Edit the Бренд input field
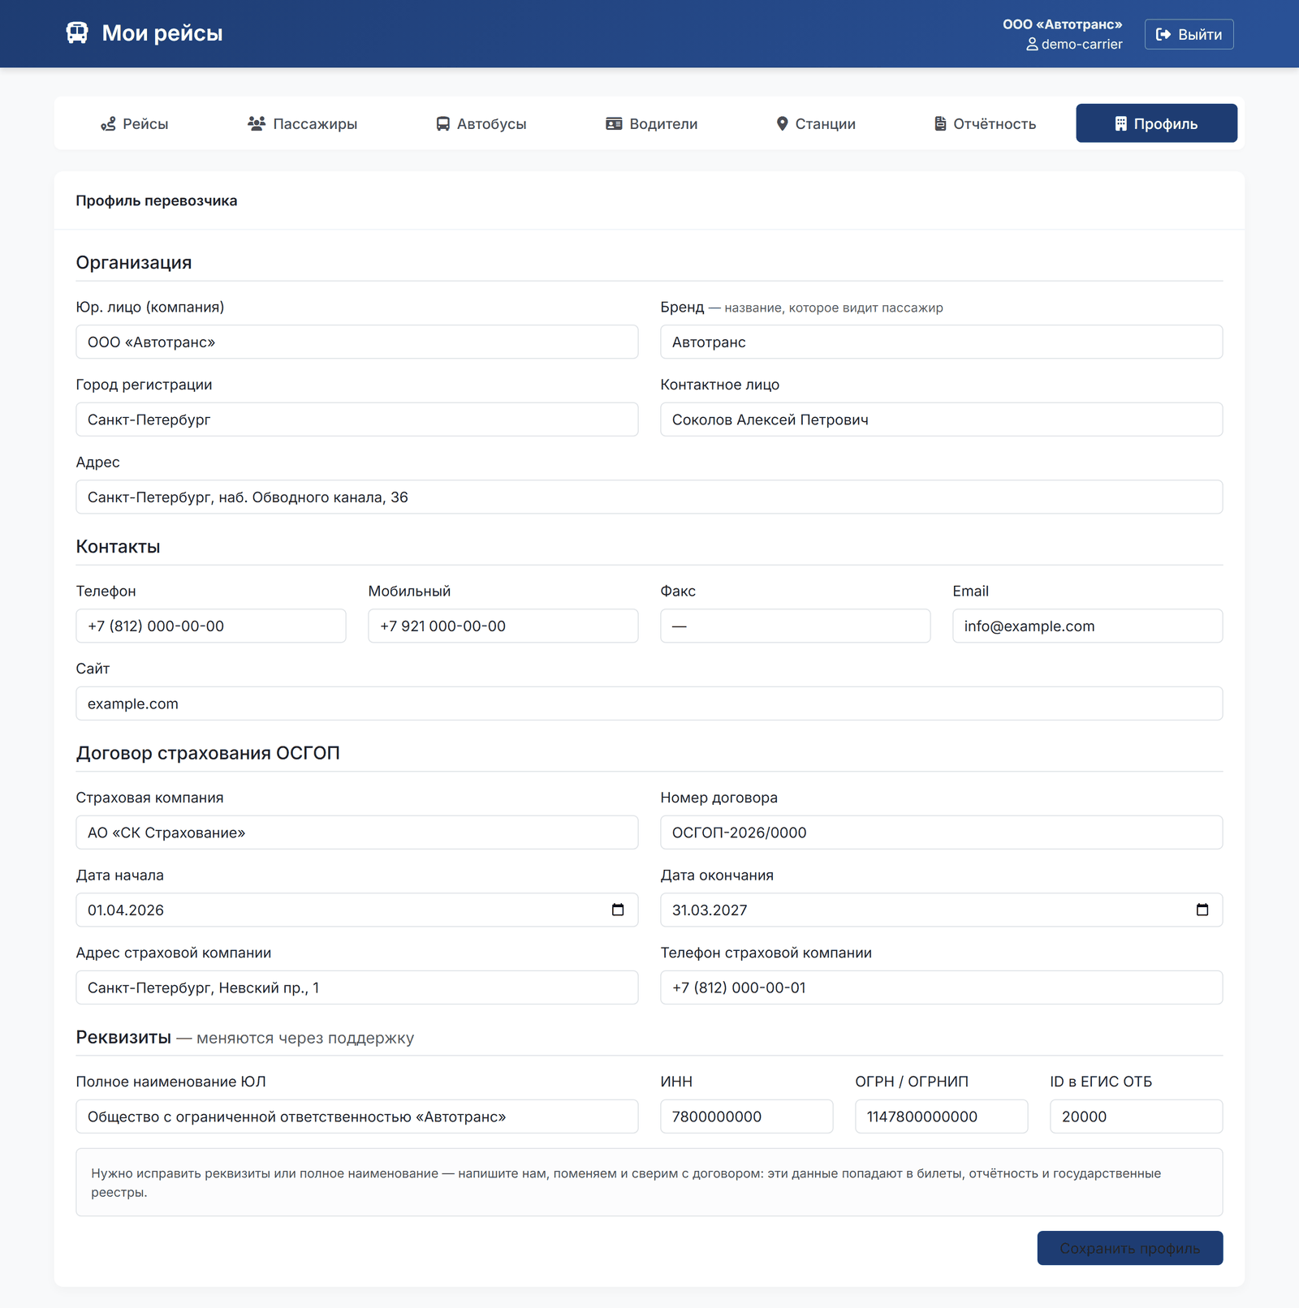1299x1308 pixels. click(942, 342)
